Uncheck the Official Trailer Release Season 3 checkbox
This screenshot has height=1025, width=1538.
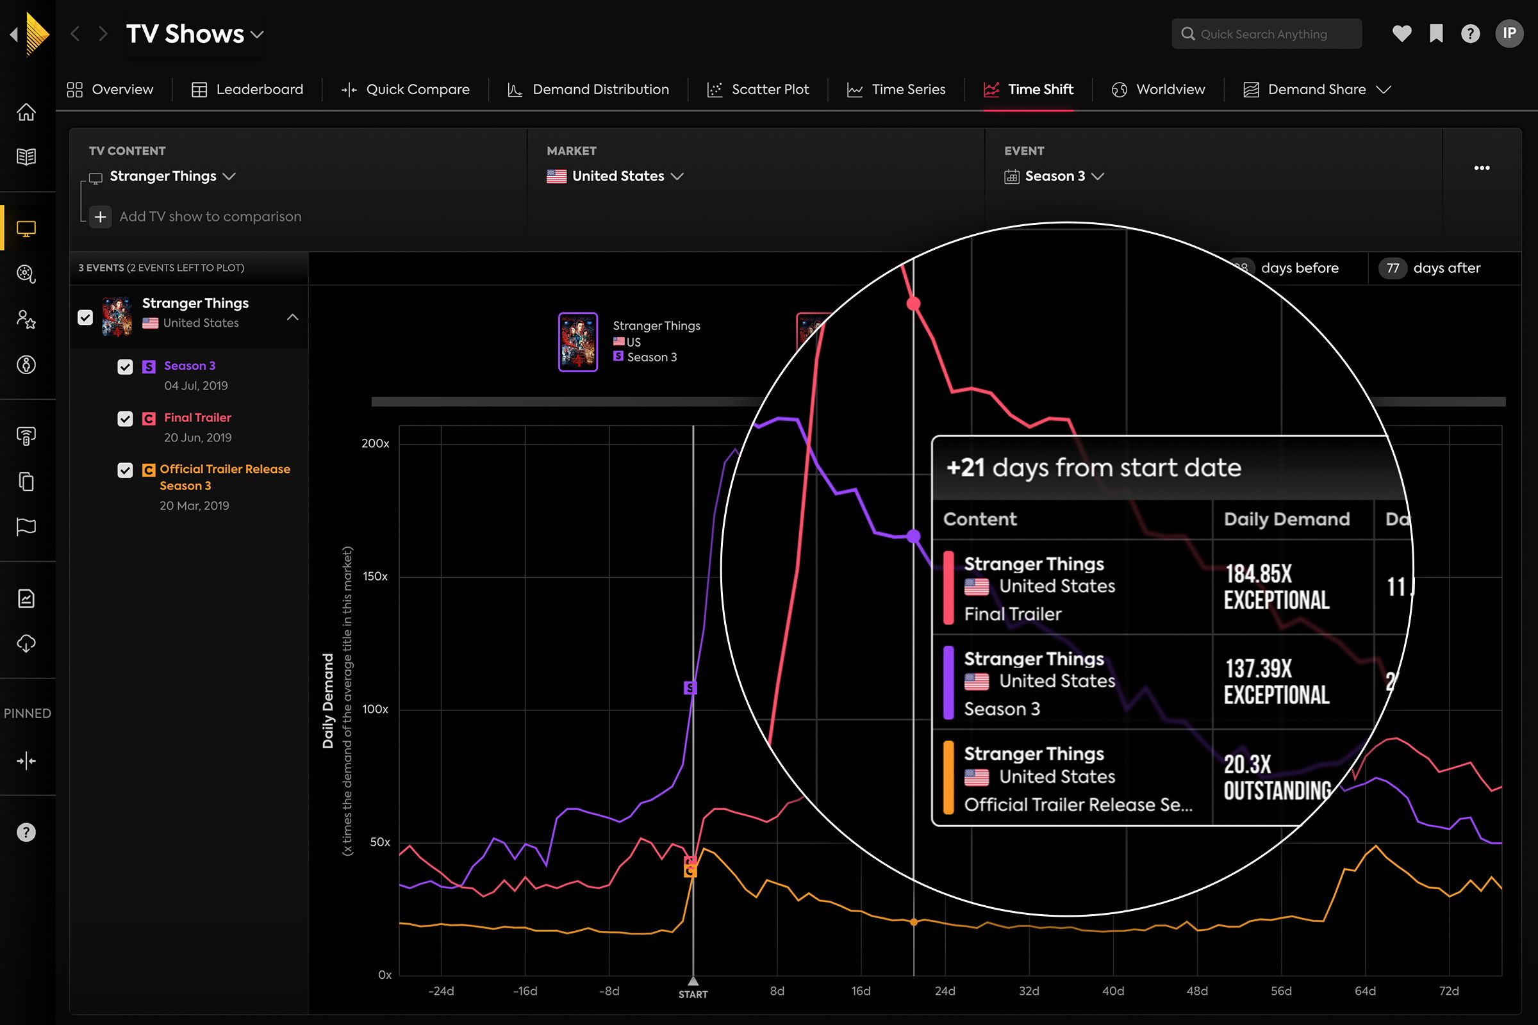[x=125, y=470]
